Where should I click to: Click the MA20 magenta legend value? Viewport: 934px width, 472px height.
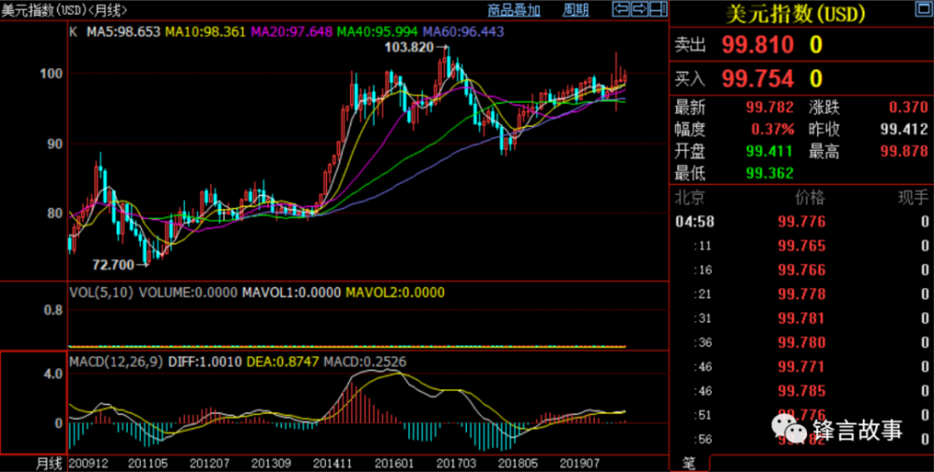290,32
